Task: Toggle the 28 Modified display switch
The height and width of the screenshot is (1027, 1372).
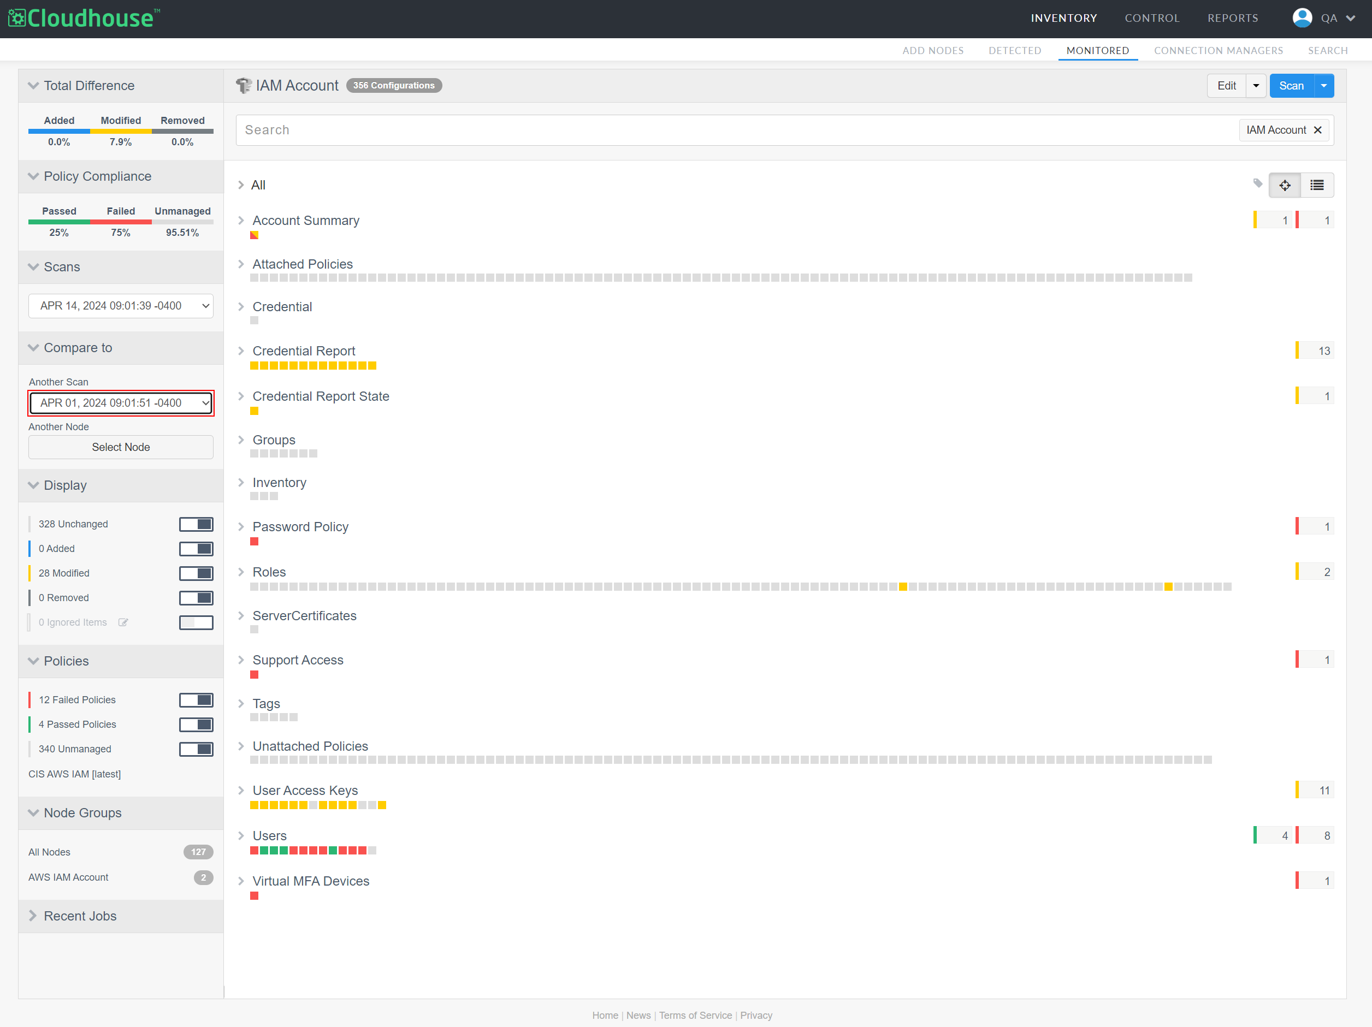Action: tap(196, 573)
